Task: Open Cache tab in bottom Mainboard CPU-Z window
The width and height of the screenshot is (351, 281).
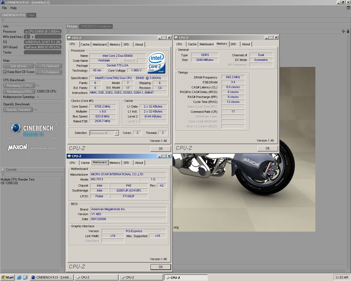Action: click(x=85, y=163)
